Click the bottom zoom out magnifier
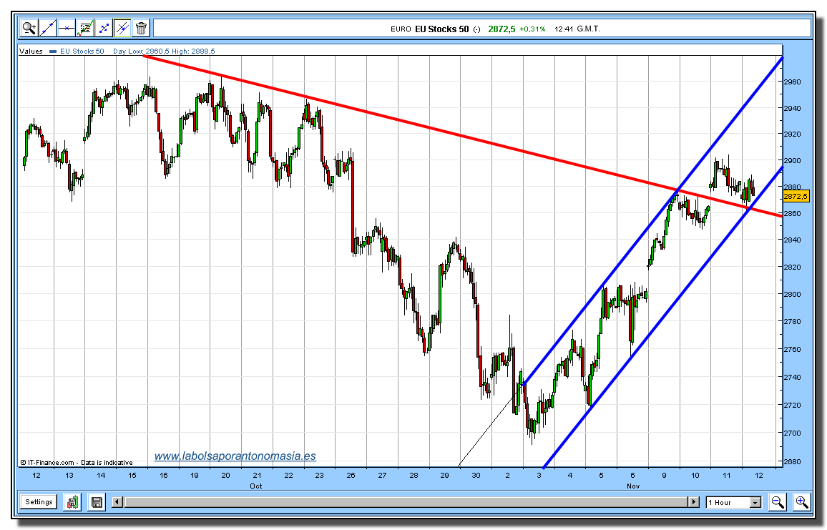Image resolution: width=827 pixels, height=530 pixels. (778, 502)
